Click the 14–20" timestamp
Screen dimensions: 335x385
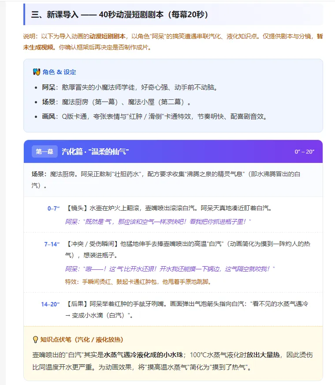pos(50,304)
